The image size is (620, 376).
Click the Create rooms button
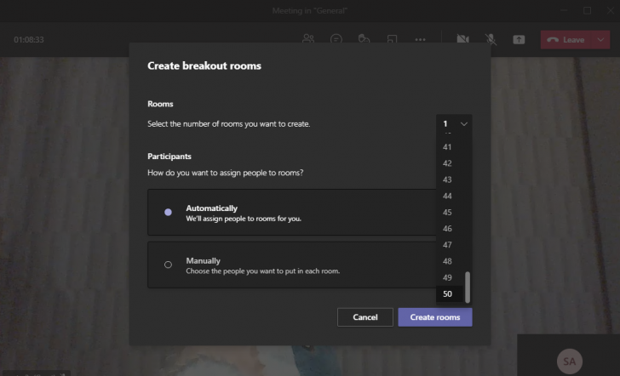435,317
